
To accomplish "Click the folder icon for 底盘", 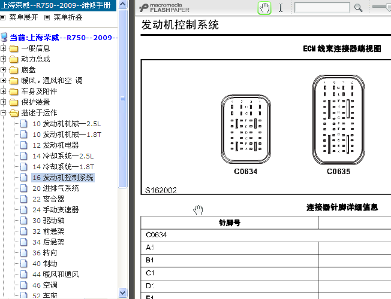I will coord(14,70).
